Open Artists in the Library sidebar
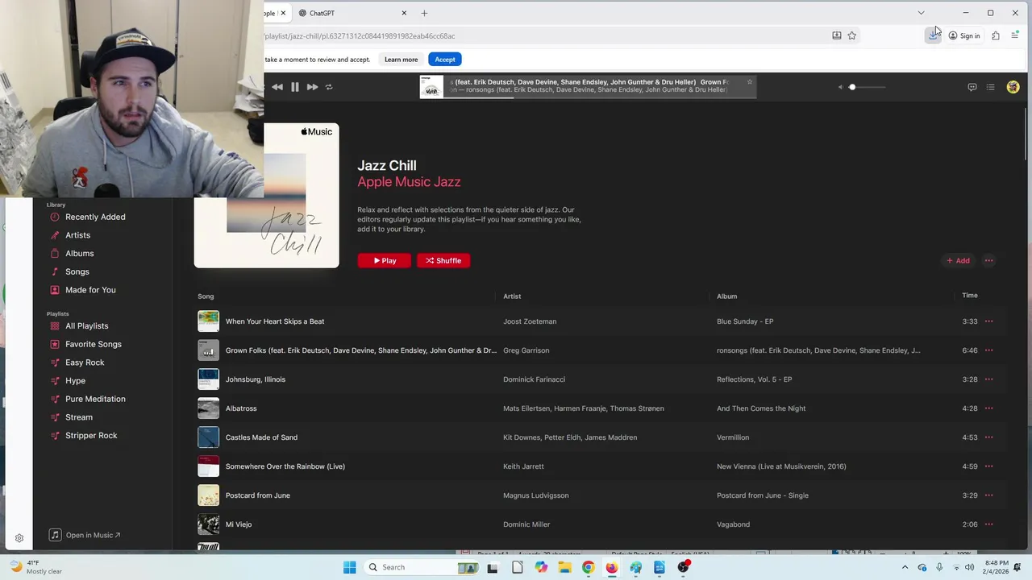The height and width of the screenshot is (580, 1032). click(78, 235)
